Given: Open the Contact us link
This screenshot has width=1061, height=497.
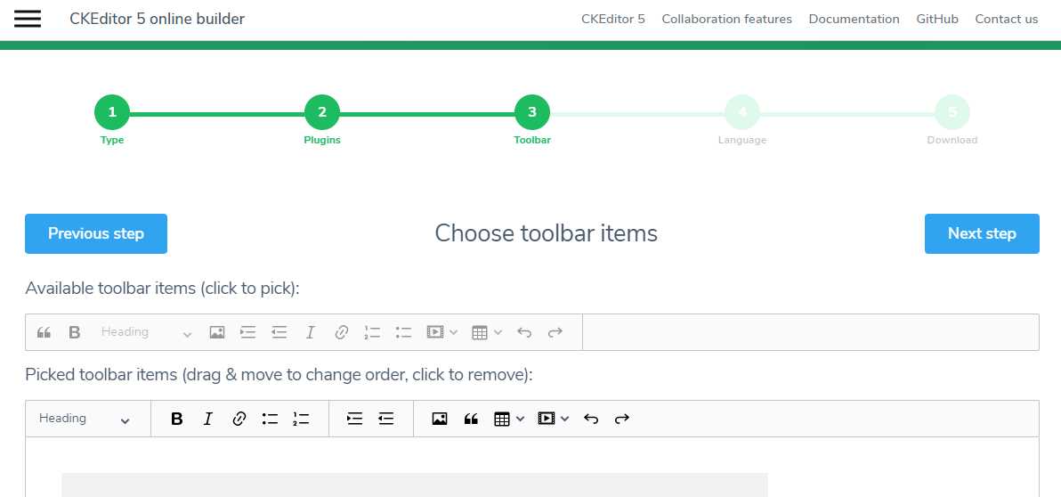Looking at the screenshot, I should tap(1006, 19).
